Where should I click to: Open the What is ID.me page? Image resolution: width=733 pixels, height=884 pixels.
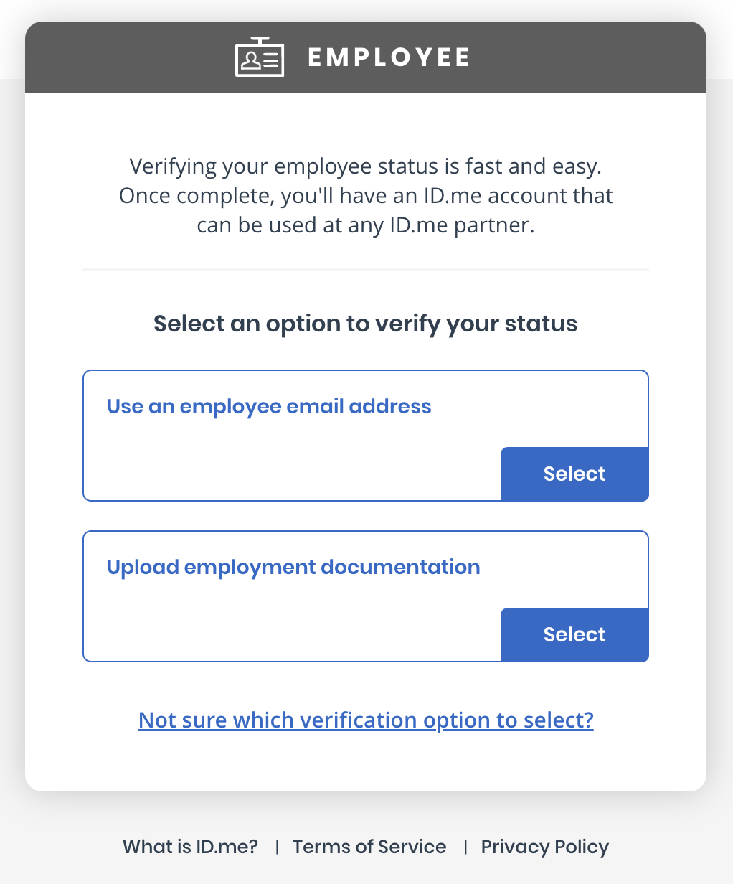(x=189, y=847)
